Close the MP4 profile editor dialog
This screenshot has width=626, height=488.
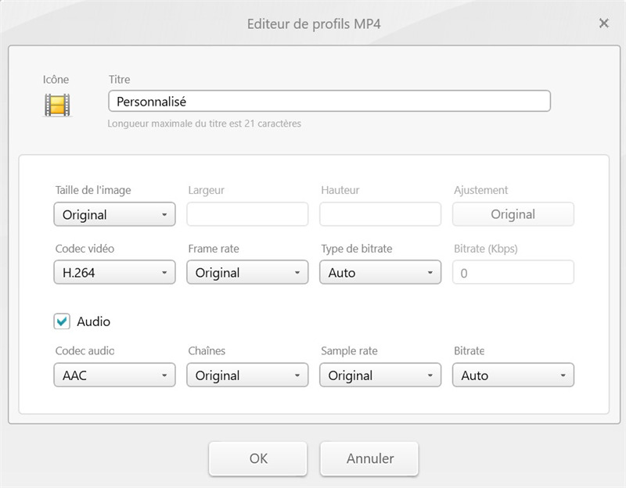pyautogui.click(x=603, y=23)
